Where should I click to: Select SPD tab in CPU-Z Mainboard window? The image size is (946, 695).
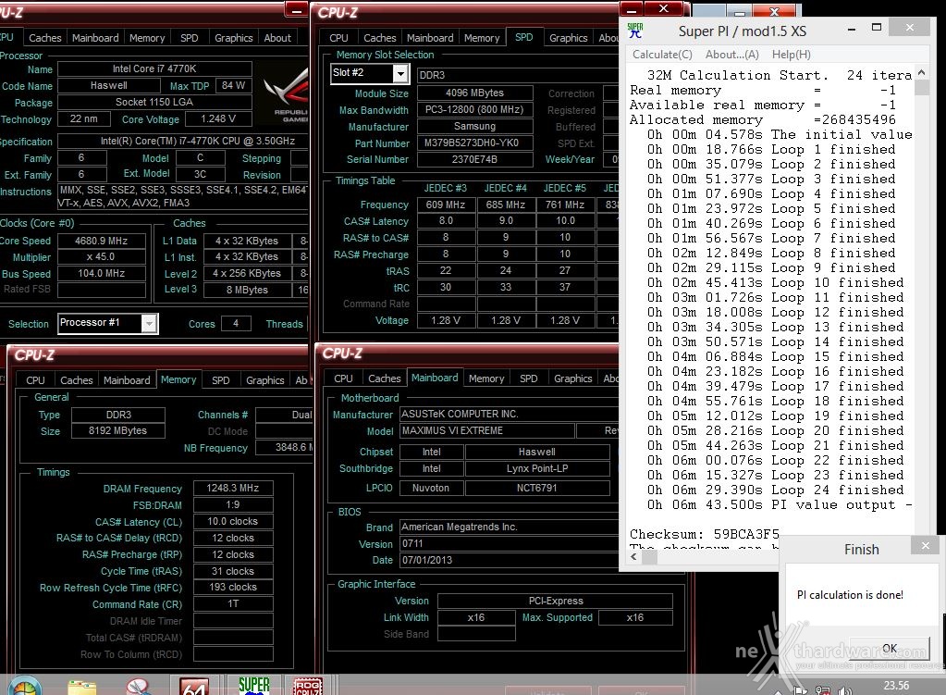(x=528, y=378)
